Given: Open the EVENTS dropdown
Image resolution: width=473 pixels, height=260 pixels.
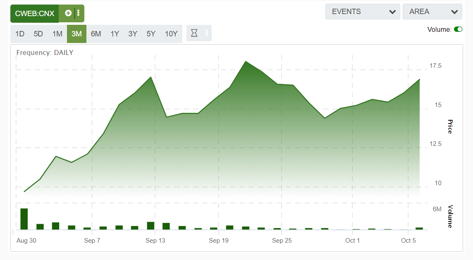Looking at the screenshot, I should (x=362, y=12).
